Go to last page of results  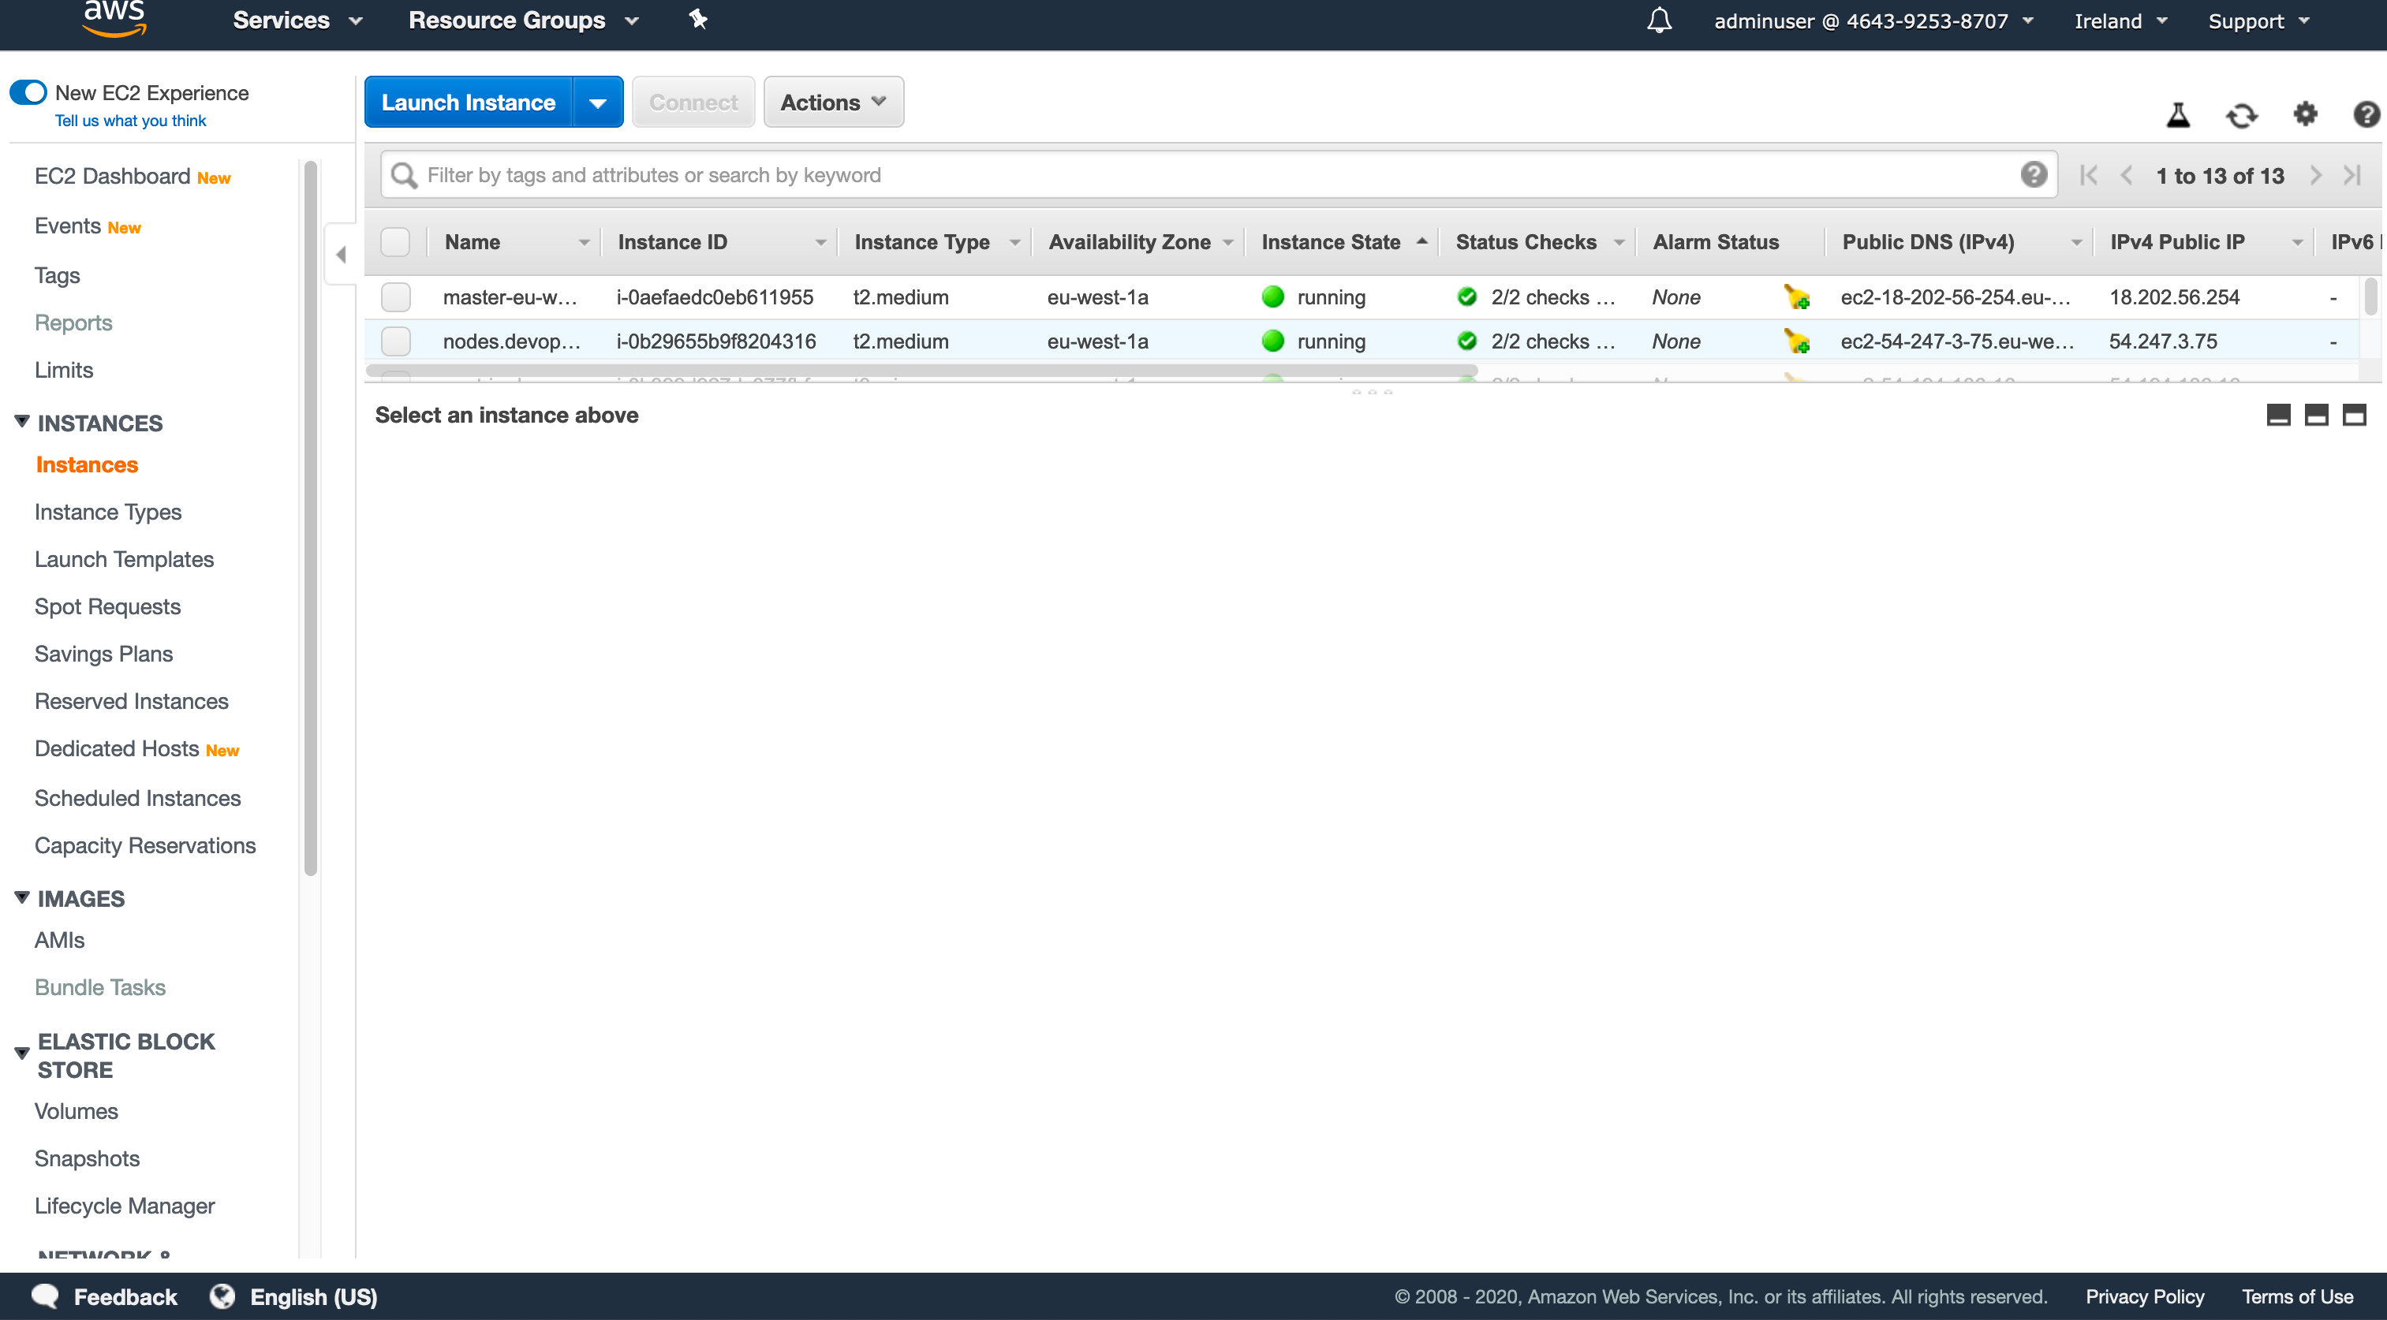click(2353, 175)
